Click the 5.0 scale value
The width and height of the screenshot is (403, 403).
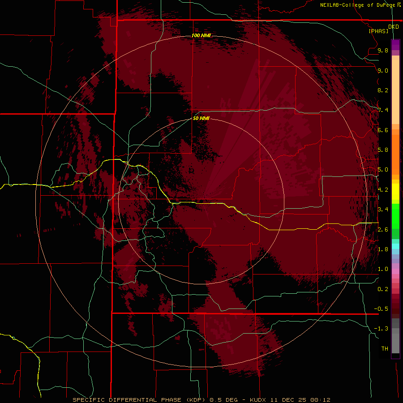(x=383, y=170)
